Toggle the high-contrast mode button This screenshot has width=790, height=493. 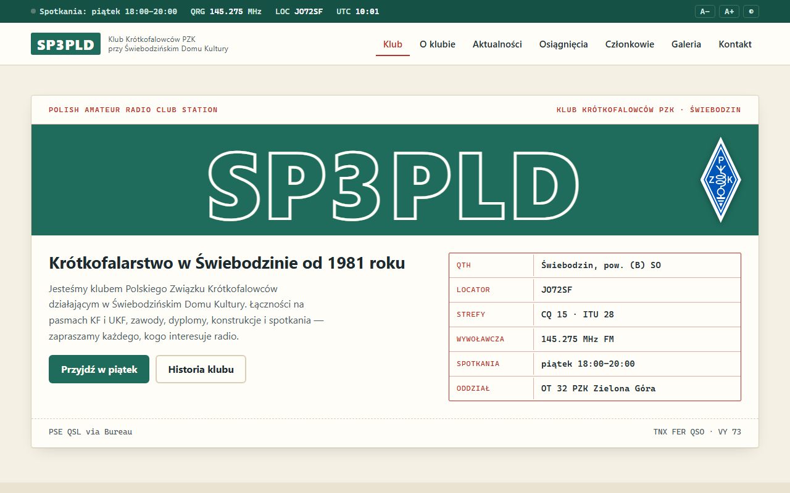[751, 11]
